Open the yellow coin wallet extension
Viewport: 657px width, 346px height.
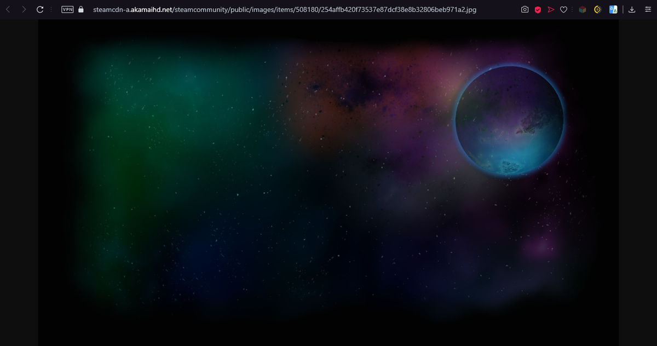click(598, 9)
